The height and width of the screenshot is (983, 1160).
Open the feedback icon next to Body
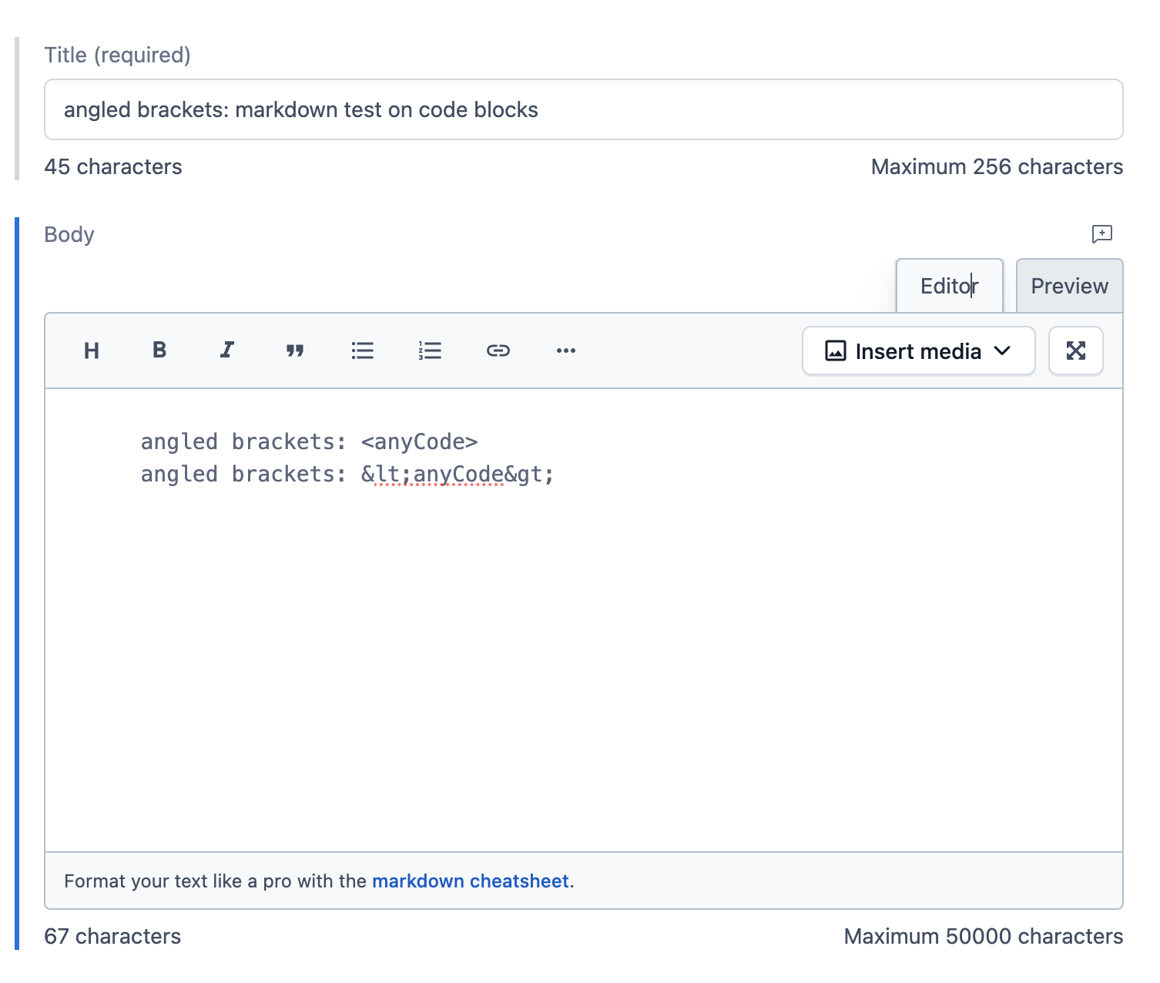tap(1102, 235)
